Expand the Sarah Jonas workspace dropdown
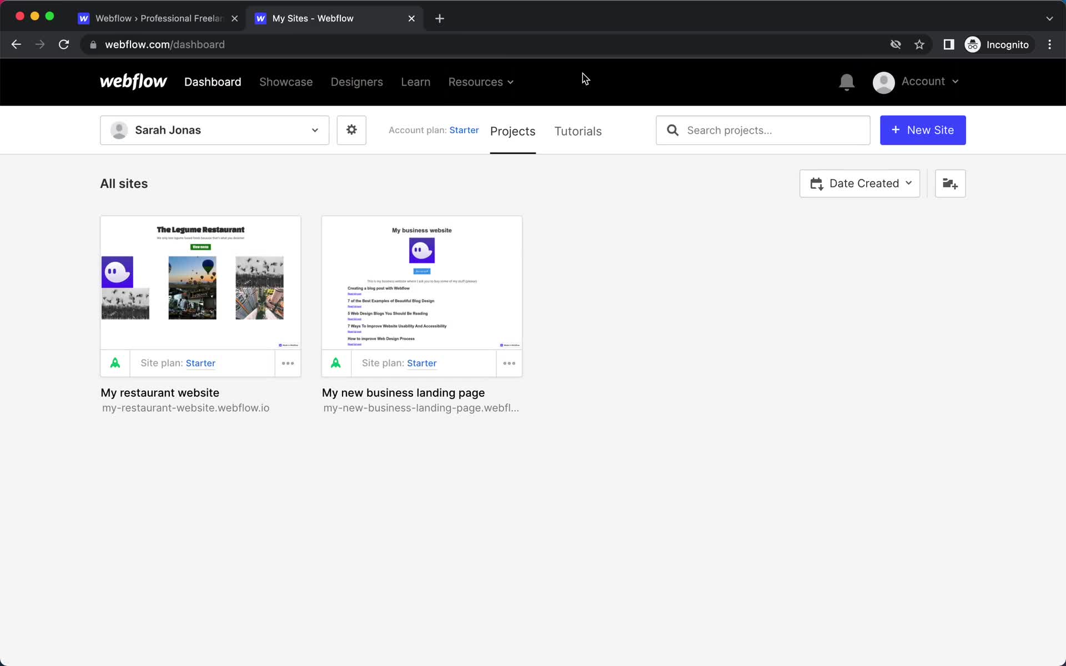This screenshot has height=666, width=1066. [314, 130]
